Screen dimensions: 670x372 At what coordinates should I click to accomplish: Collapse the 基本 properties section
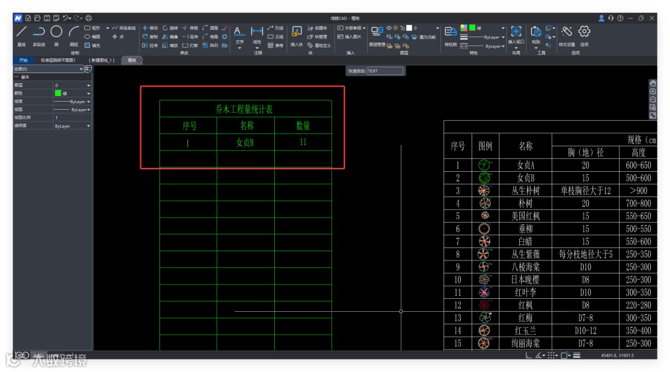tap(17, 77)
